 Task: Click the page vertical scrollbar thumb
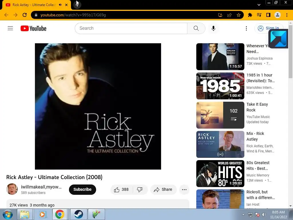(290, 52)
